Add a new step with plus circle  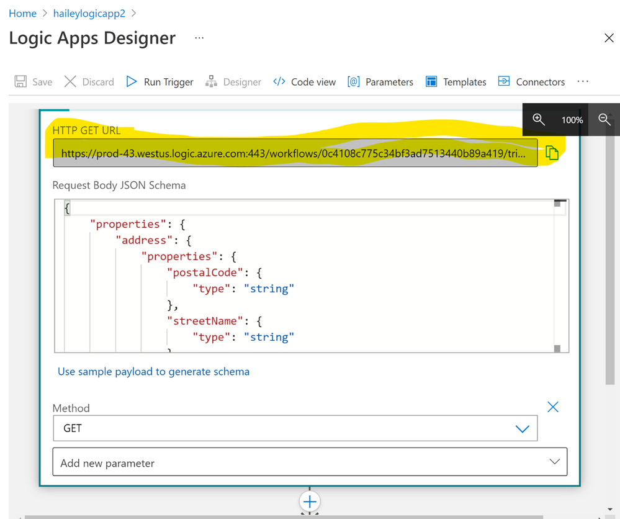(x=310, y=502)
